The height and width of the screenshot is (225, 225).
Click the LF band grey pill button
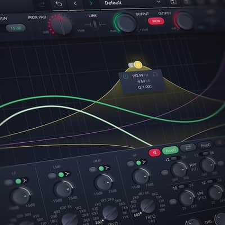pos(8,182)
